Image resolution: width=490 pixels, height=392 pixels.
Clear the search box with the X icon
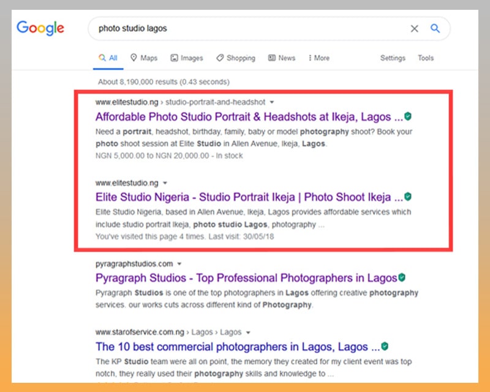click(415, 28)
